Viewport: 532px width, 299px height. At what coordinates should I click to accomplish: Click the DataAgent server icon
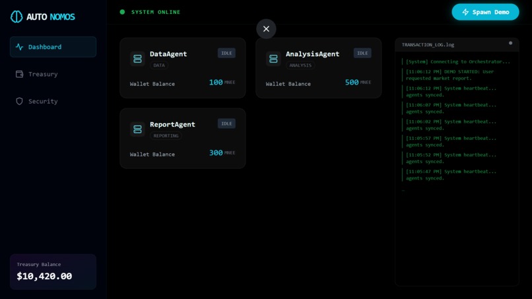[x=137, y=58]
